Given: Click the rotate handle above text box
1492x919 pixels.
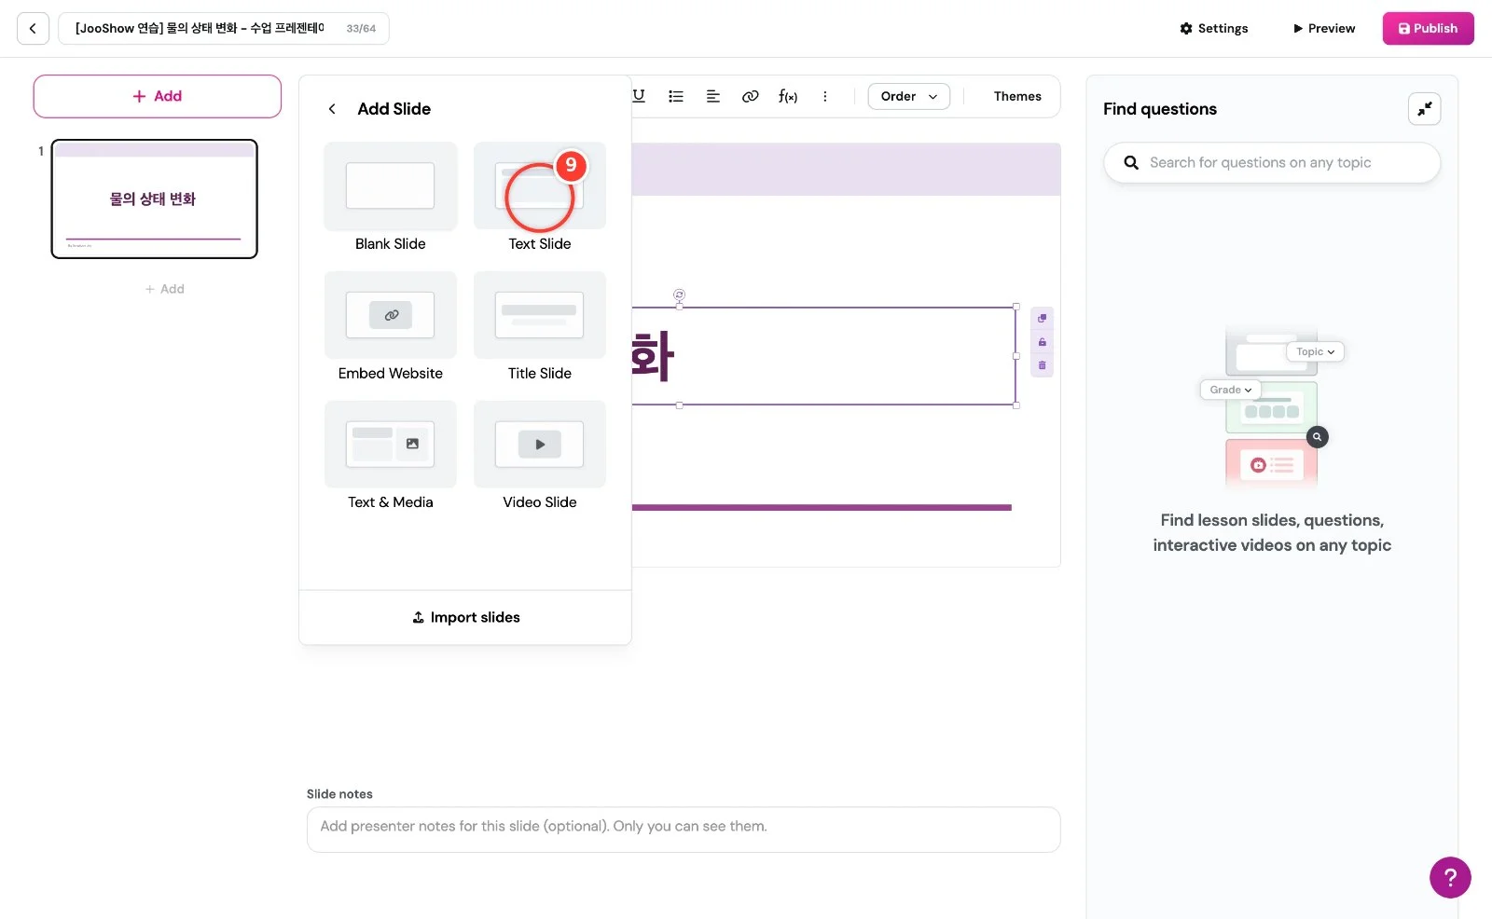Looking at the screenshot, I should click(679, 295).
